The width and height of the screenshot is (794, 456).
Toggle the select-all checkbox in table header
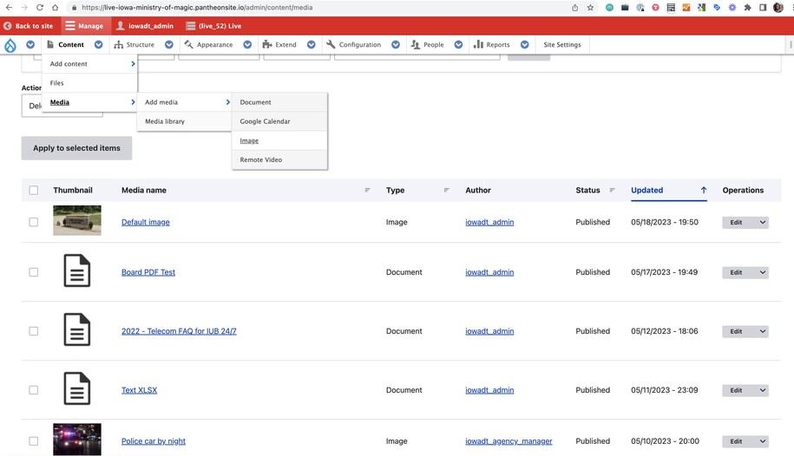pyautogui.click(x=34, y=191)
